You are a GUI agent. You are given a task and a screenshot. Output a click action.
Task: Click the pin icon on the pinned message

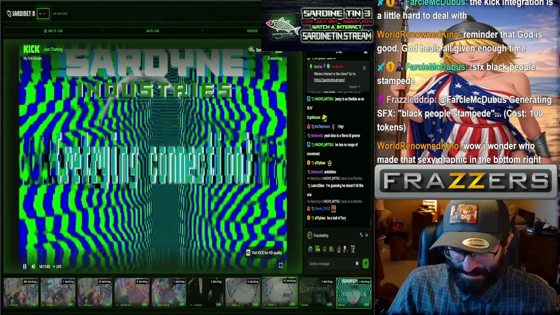(x=311, y=66)
